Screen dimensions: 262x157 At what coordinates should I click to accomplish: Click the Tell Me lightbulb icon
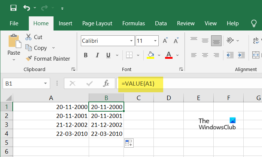[254, 23]
